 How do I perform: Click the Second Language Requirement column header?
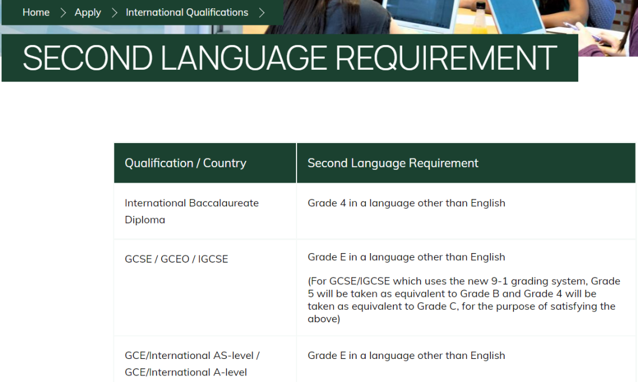393,163
